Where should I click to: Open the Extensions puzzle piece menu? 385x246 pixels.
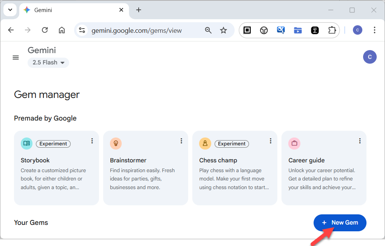(x=332, y=30)
